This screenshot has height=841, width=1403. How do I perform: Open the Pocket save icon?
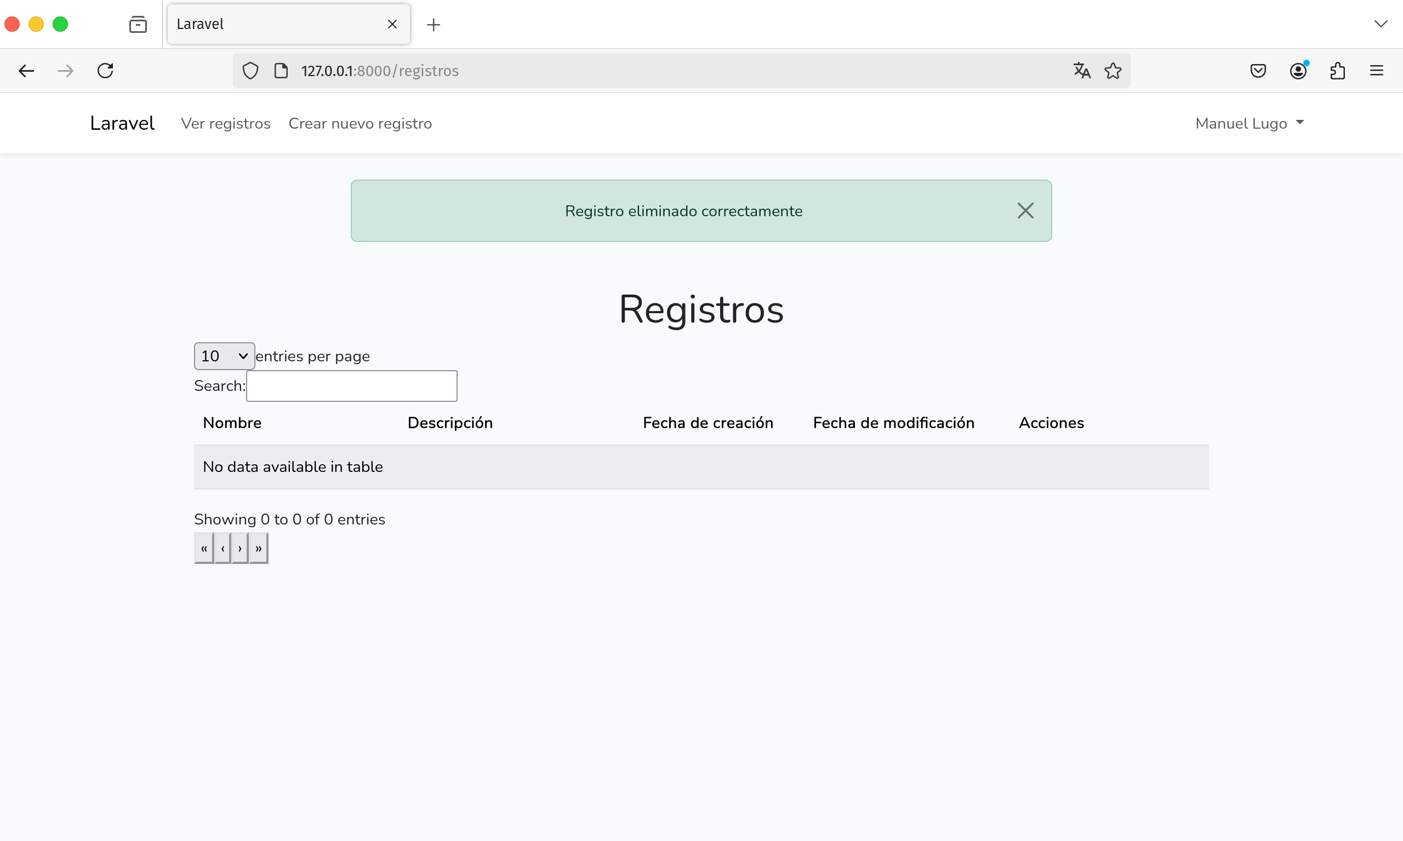point(1258,71)
